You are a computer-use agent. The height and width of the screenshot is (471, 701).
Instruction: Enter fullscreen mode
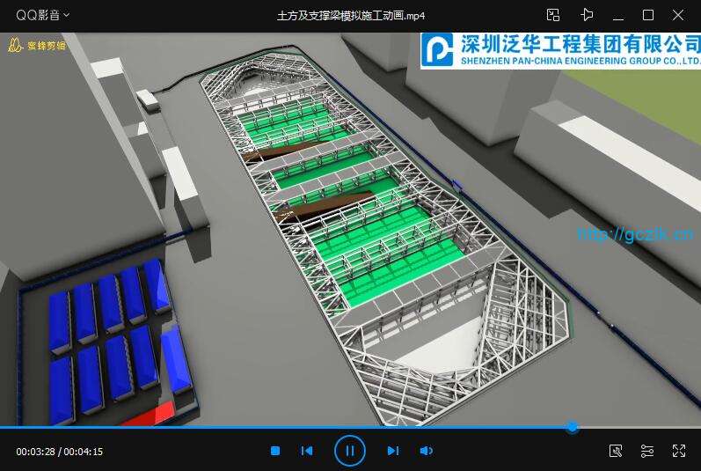click(679, 451)
